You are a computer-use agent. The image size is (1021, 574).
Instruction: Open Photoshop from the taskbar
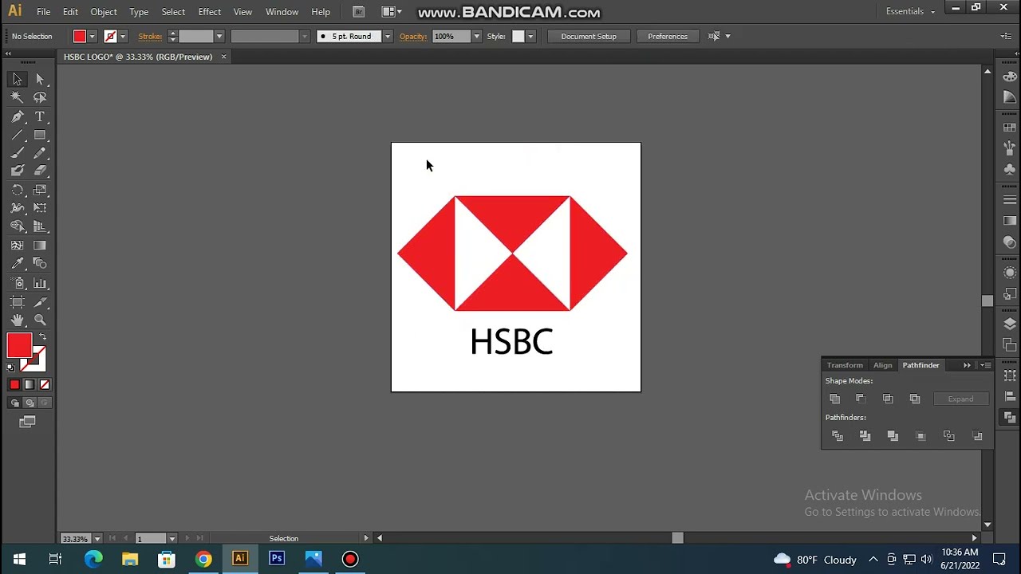coord(277,559)
